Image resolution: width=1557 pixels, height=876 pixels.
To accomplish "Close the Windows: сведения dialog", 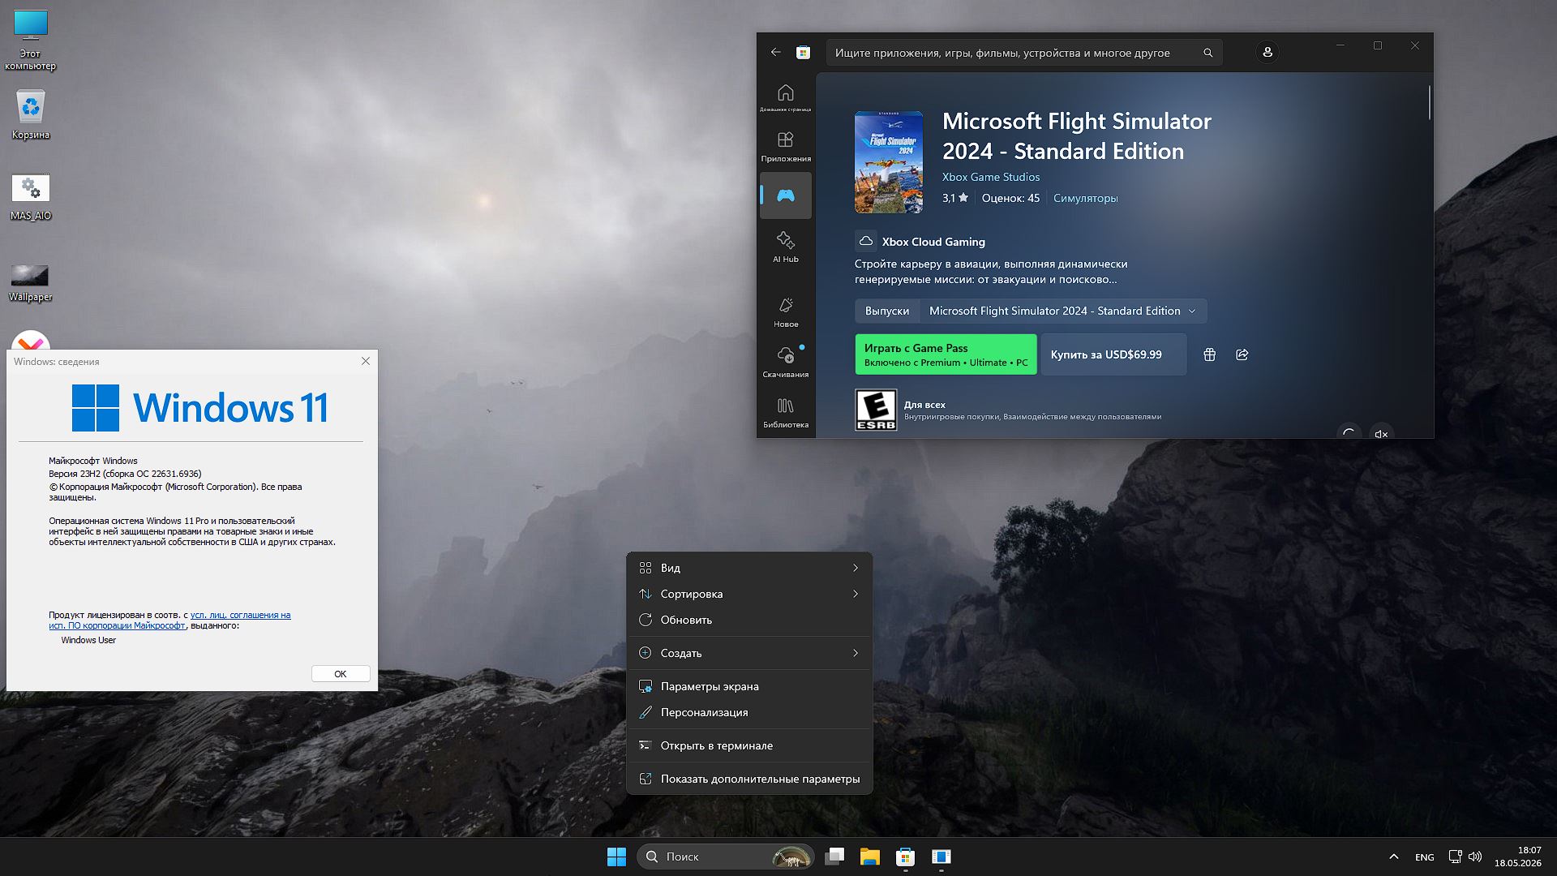I will point(366,361).
